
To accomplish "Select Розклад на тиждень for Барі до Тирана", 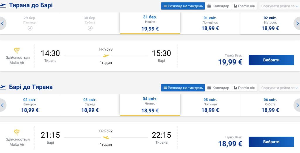I will 183,88.
